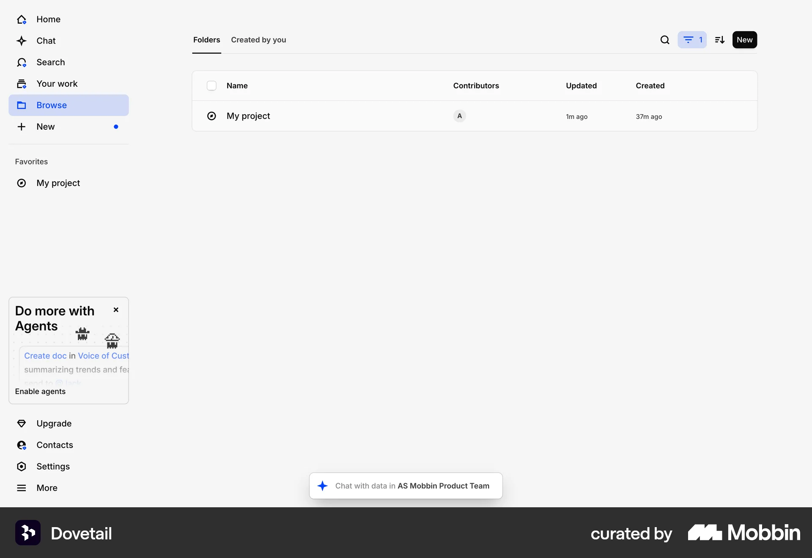Expand the More menu in sidebar
Viewport: 812px width, 558px height.
[x=47, y=488]
